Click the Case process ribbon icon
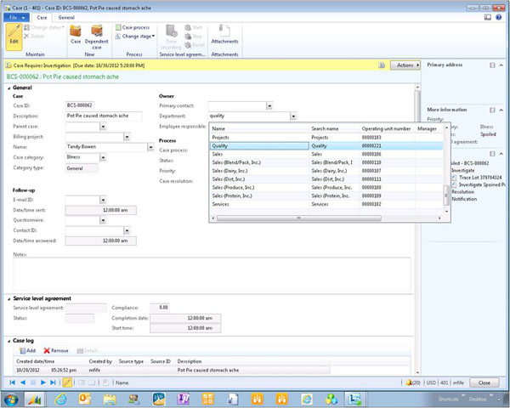Viewport: 510px width, 408px height. pyautogui.click(x=133, y=27)
